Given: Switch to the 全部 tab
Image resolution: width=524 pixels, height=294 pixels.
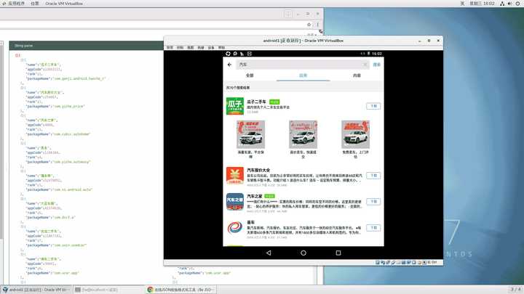Looking at the screenshot, I should point(250,75).
